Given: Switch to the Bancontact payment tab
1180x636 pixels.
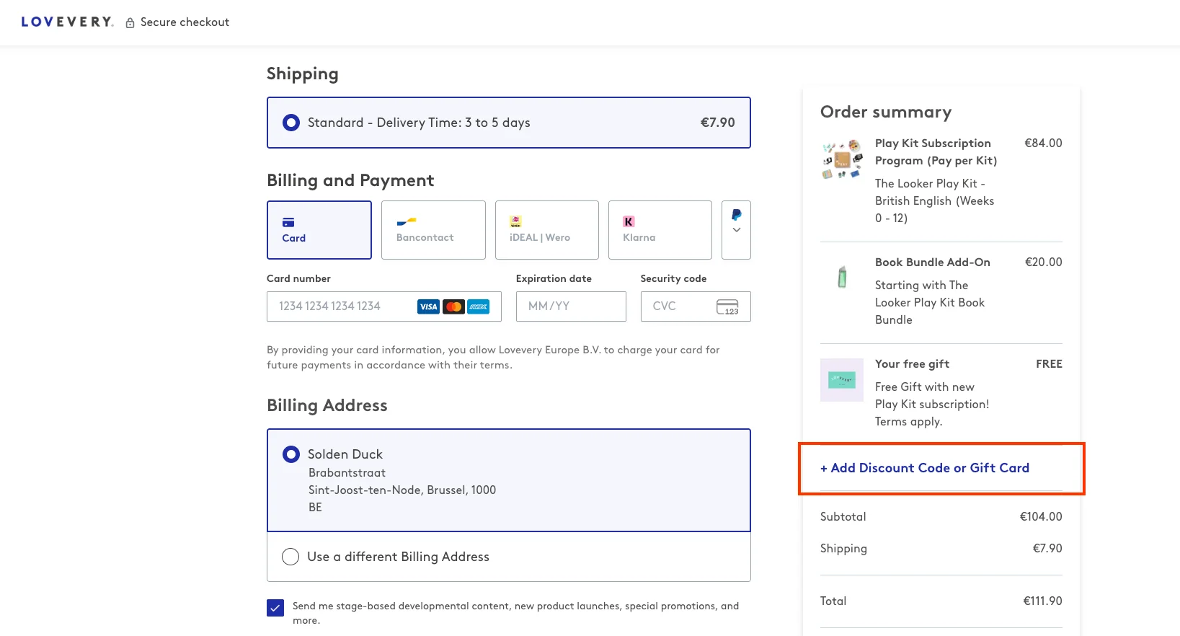Looking at the screenshot, I should tap(433, 230).
